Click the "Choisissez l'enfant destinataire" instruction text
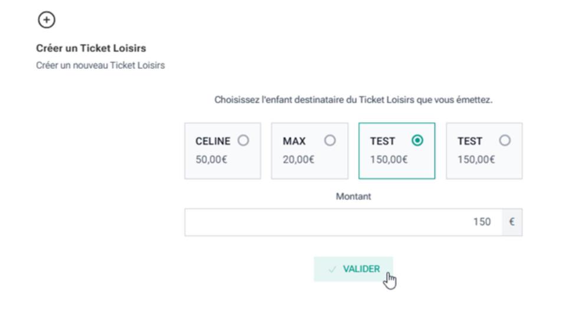Image resolution: width=566 pixels, height=318 pixels. pos(353,101)
